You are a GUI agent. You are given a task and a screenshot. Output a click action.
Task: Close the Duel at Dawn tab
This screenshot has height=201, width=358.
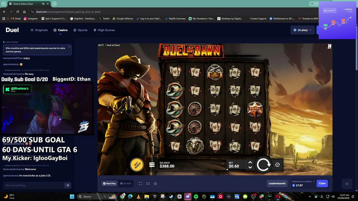[x=48, y=4]
